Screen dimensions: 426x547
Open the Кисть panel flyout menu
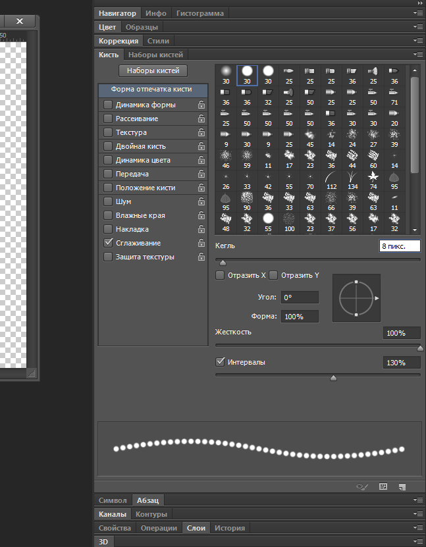[x=417, y=55]
